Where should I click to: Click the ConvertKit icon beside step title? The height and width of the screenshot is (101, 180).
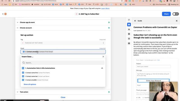[x=76, y=14]
